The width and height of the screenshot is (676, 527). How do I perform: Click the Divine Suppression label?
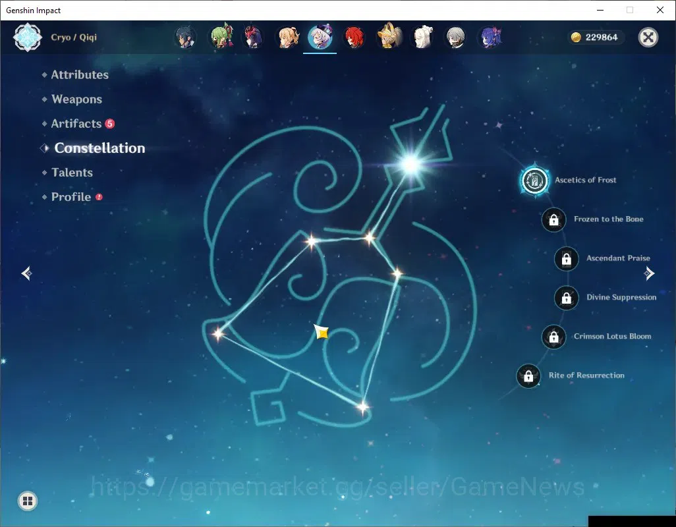[x=621, y=297]
